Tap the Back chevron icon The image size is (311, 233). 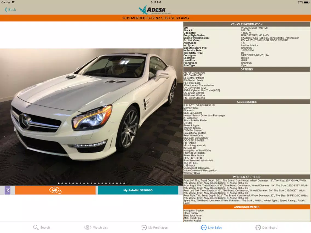(x=6, y=10)
